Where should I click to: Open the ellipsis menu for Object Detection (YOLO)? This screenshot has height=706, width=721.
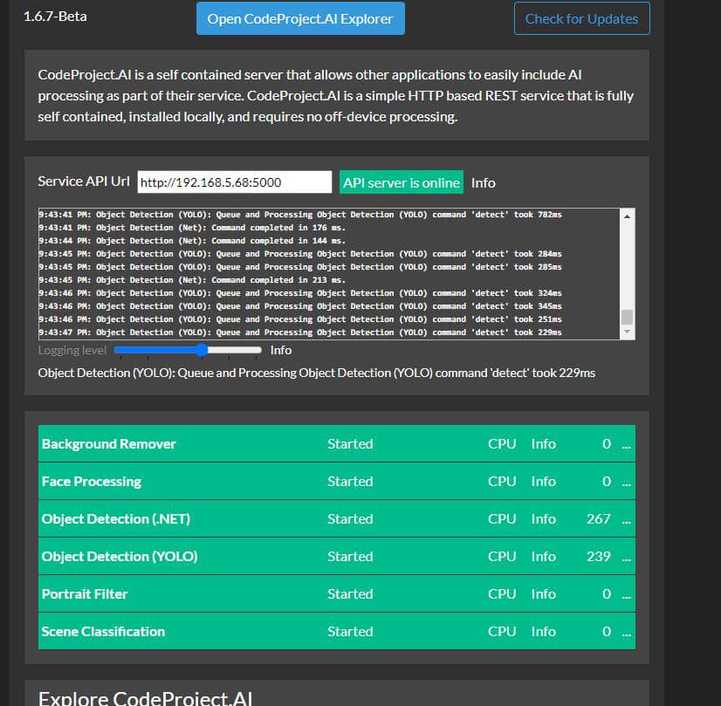click(626, 558)
